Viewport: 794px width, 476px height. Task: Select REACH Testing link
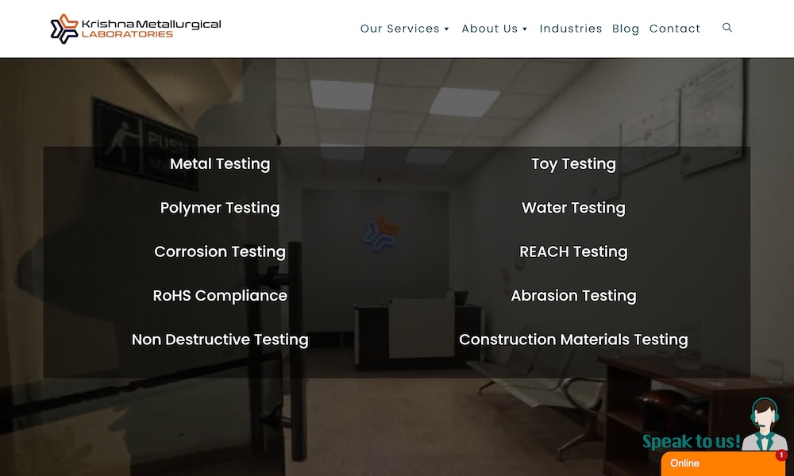pos(573,252)
